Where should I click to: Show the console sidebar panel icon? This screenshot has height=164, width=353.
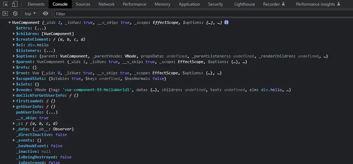[5, 14]
